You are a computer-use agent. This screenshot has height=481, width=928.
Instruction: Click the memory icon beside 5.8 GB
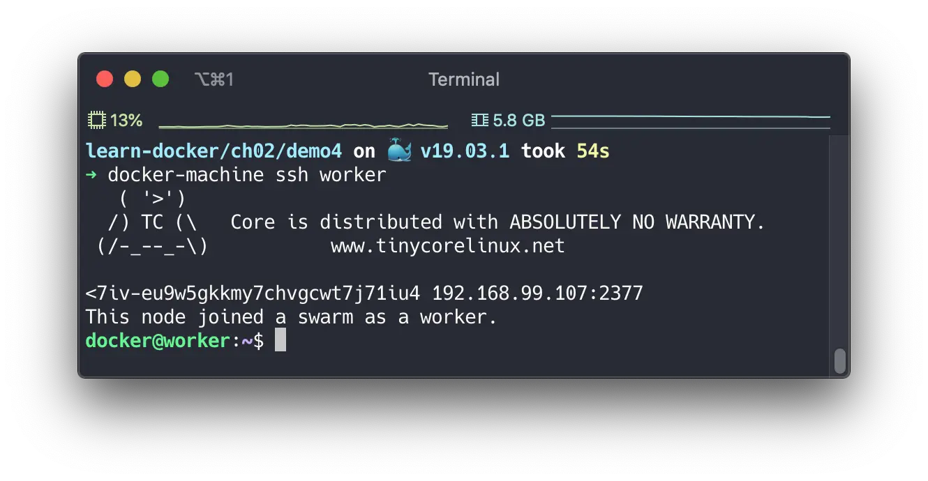(x=481, y=119)
